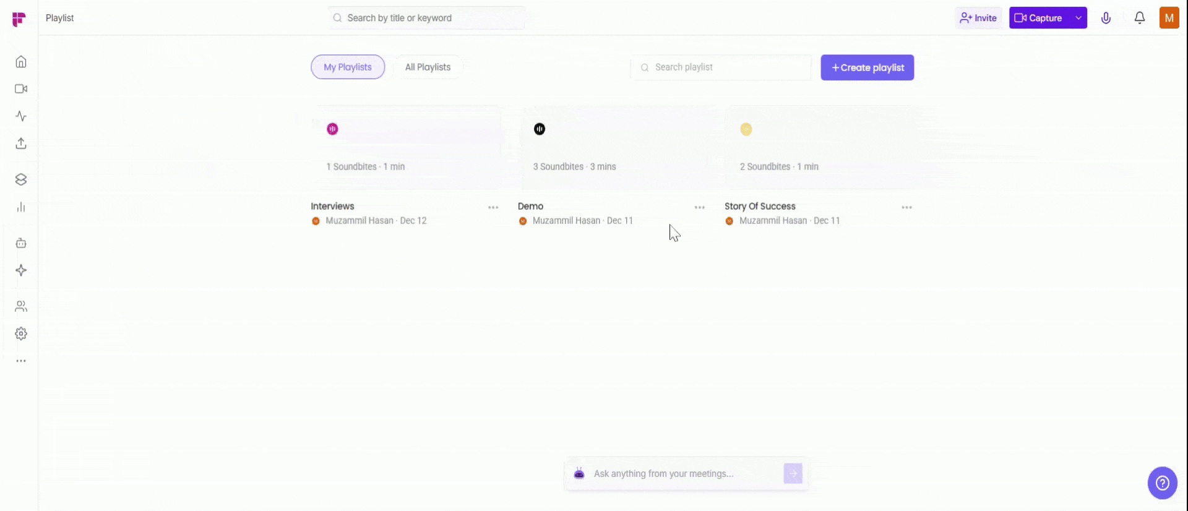Click the Create playlist button

coord(867,67)
